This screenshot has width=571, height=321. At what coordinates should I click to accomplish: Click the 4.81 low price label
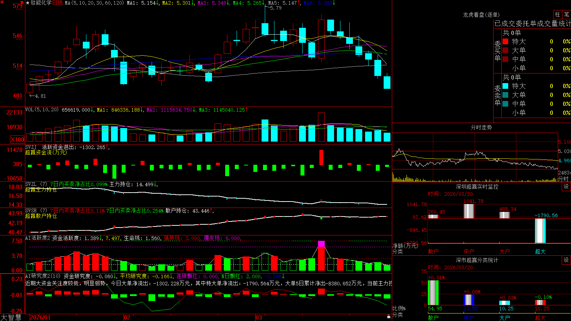pyautogui.click(x=40, y=96)
